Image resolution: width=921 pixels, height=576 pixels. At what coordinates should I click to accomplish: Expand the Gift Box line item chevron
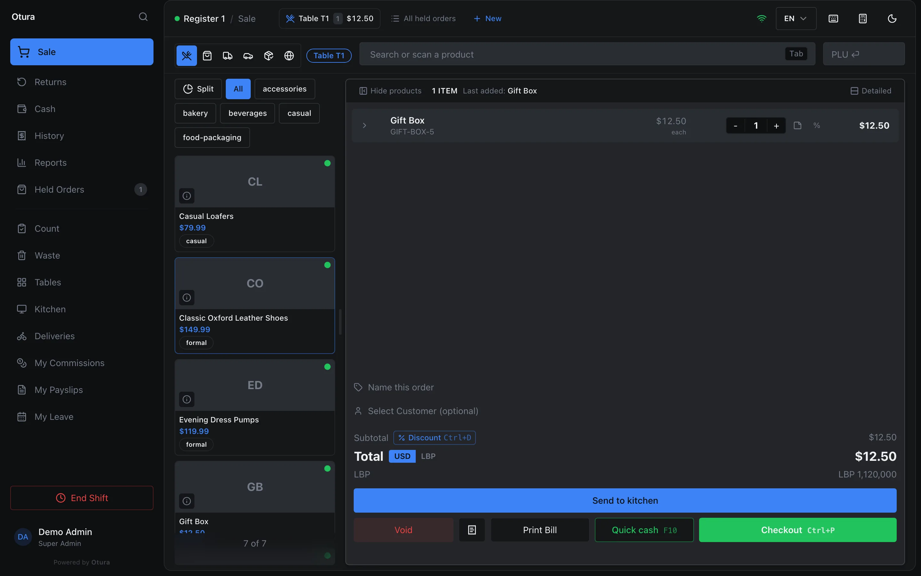pos(364,126)
